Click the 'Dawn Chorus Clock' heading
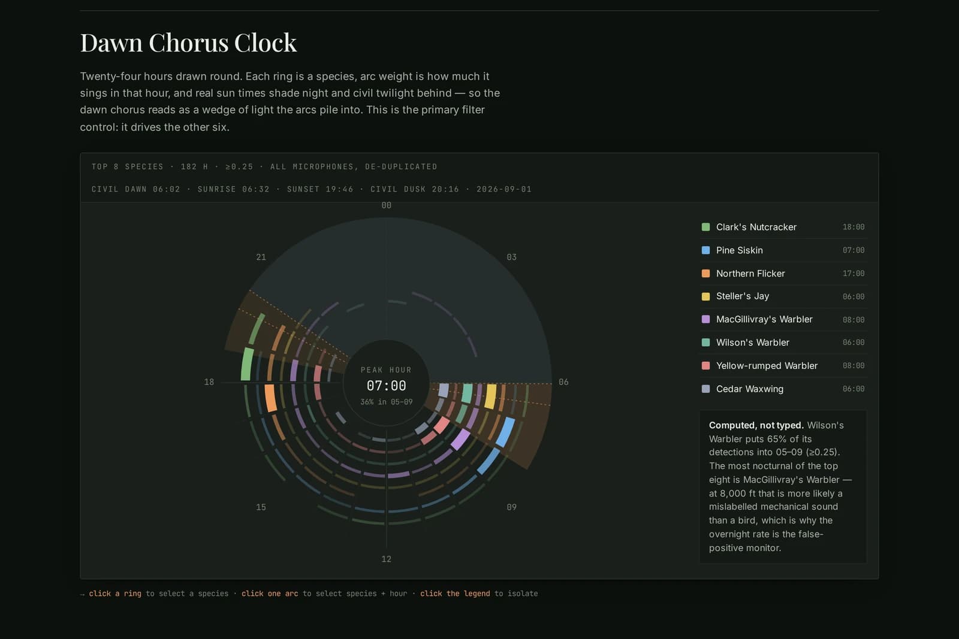The image size is (959, 639). pos(188,43)
